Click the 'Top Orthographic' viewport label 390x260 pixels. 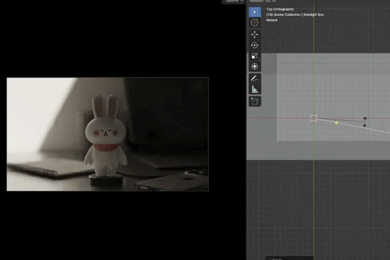(280, 9)
